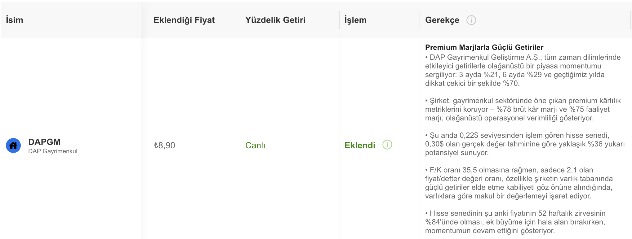Click the DAP Gayrimenkul company name
This screenshot has height=239, width=632.
(53, 151)
